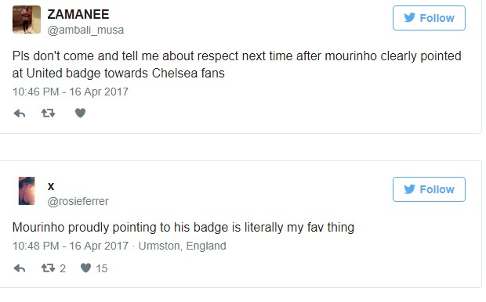Follow the @rosieferrer account
This screenshot has height=302, width=486.
click(429, 189)
